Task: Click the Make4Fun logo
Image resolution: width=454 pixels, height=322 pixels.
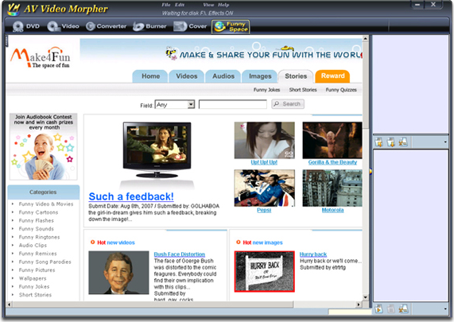Action: point(41,57)
